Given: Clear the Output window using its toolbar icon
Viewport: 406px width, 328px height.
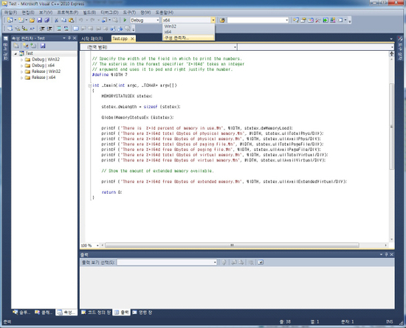Looking at the screenshot, I should tap(251, 262).
